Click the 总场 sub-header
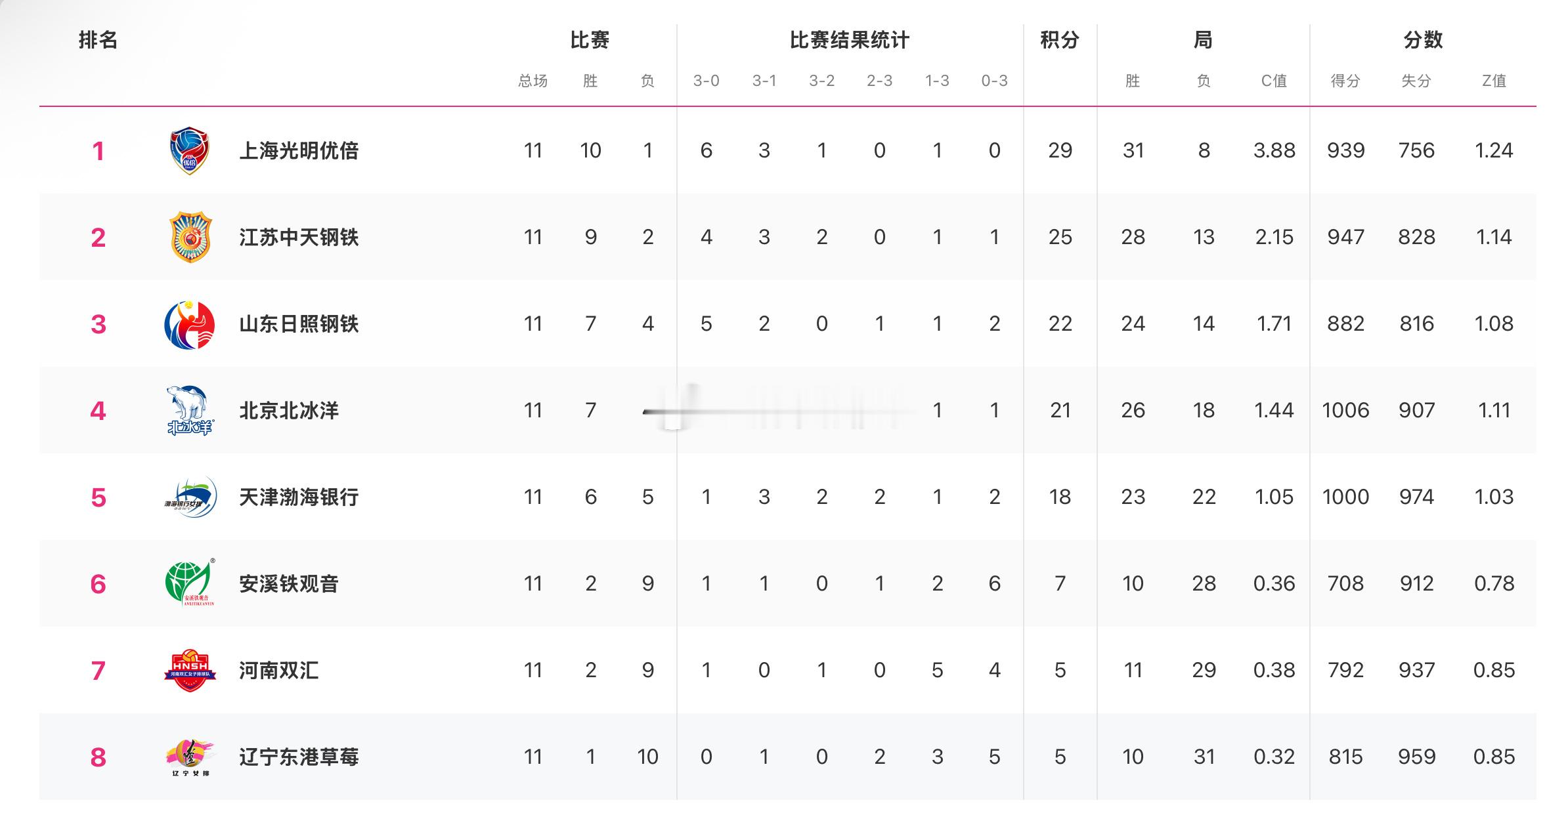 pos(533,81)
